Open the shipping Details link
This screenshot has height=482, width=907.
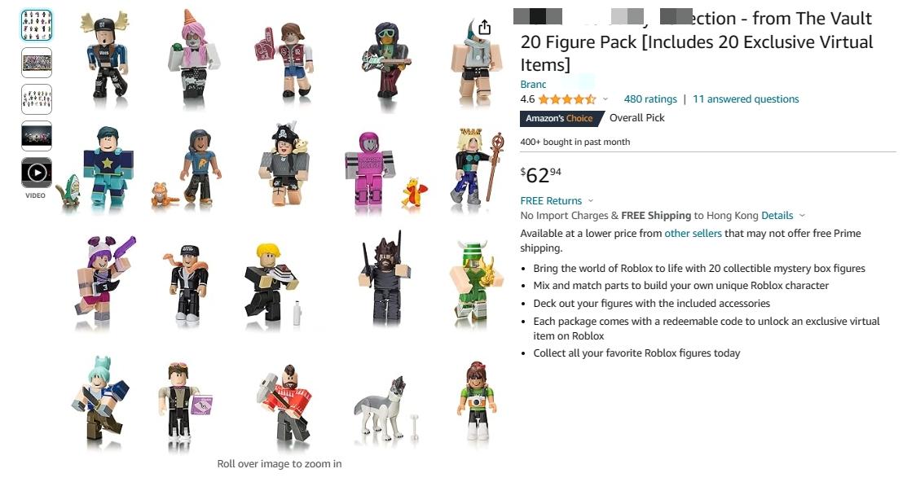[x=777, y=216]
